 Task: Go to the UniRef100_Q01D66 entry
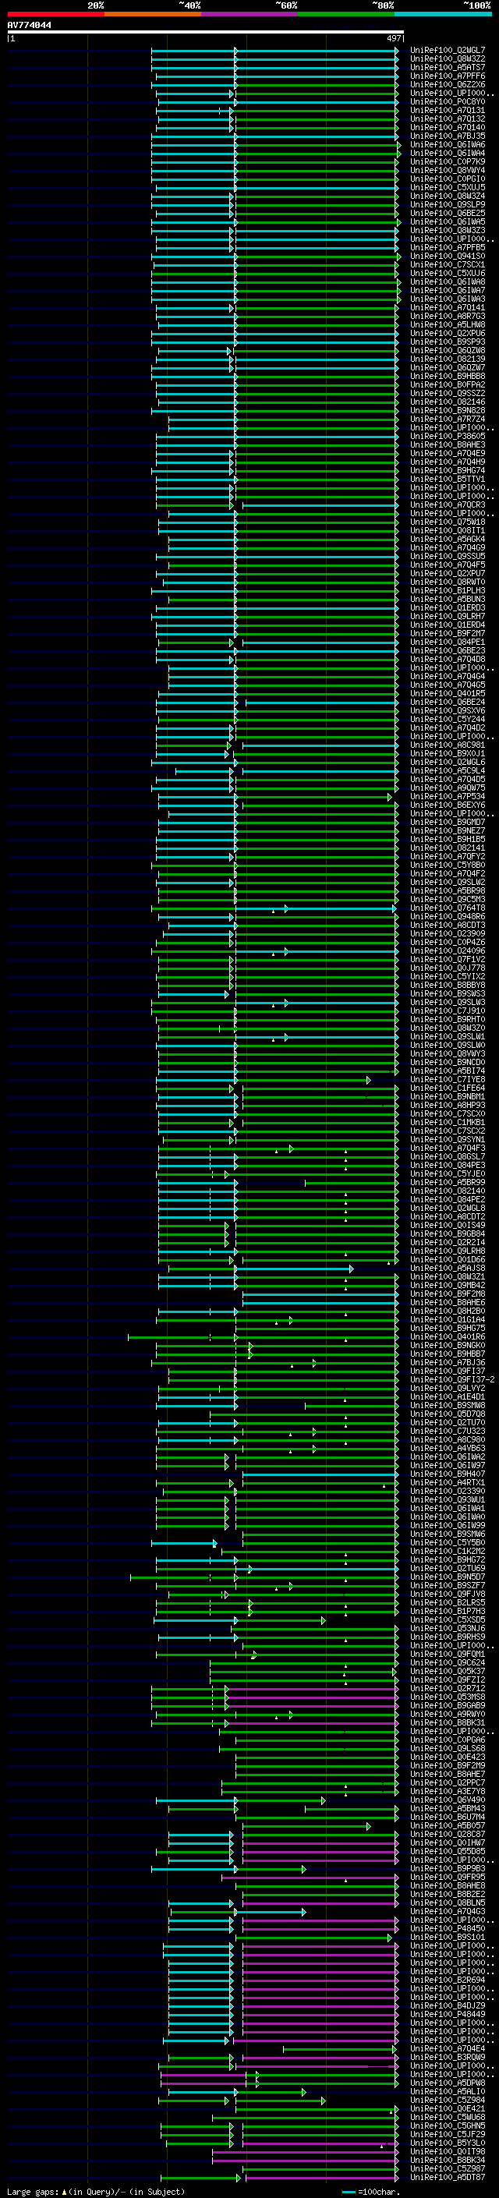click(x=447, y=1259)
